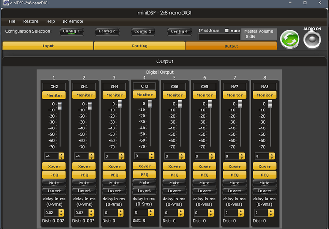Switch to the Input tab
The image size is (329, 229).
coord(48,46)
